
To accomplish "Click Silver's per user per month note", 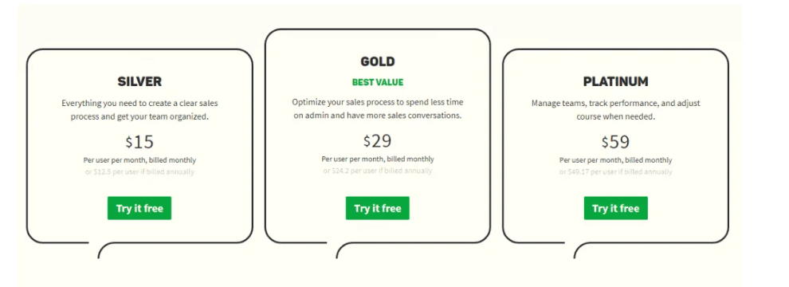I will pyautogui.click(x=139, y=160).
